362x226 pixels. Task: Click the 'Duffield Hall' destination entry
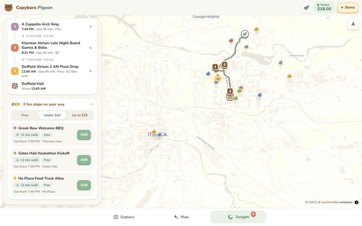click(x=32, y=86)
